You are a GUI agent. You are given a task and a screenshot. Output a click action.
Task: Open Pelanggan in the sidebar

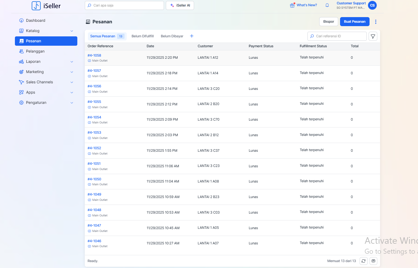pos(35,51)
